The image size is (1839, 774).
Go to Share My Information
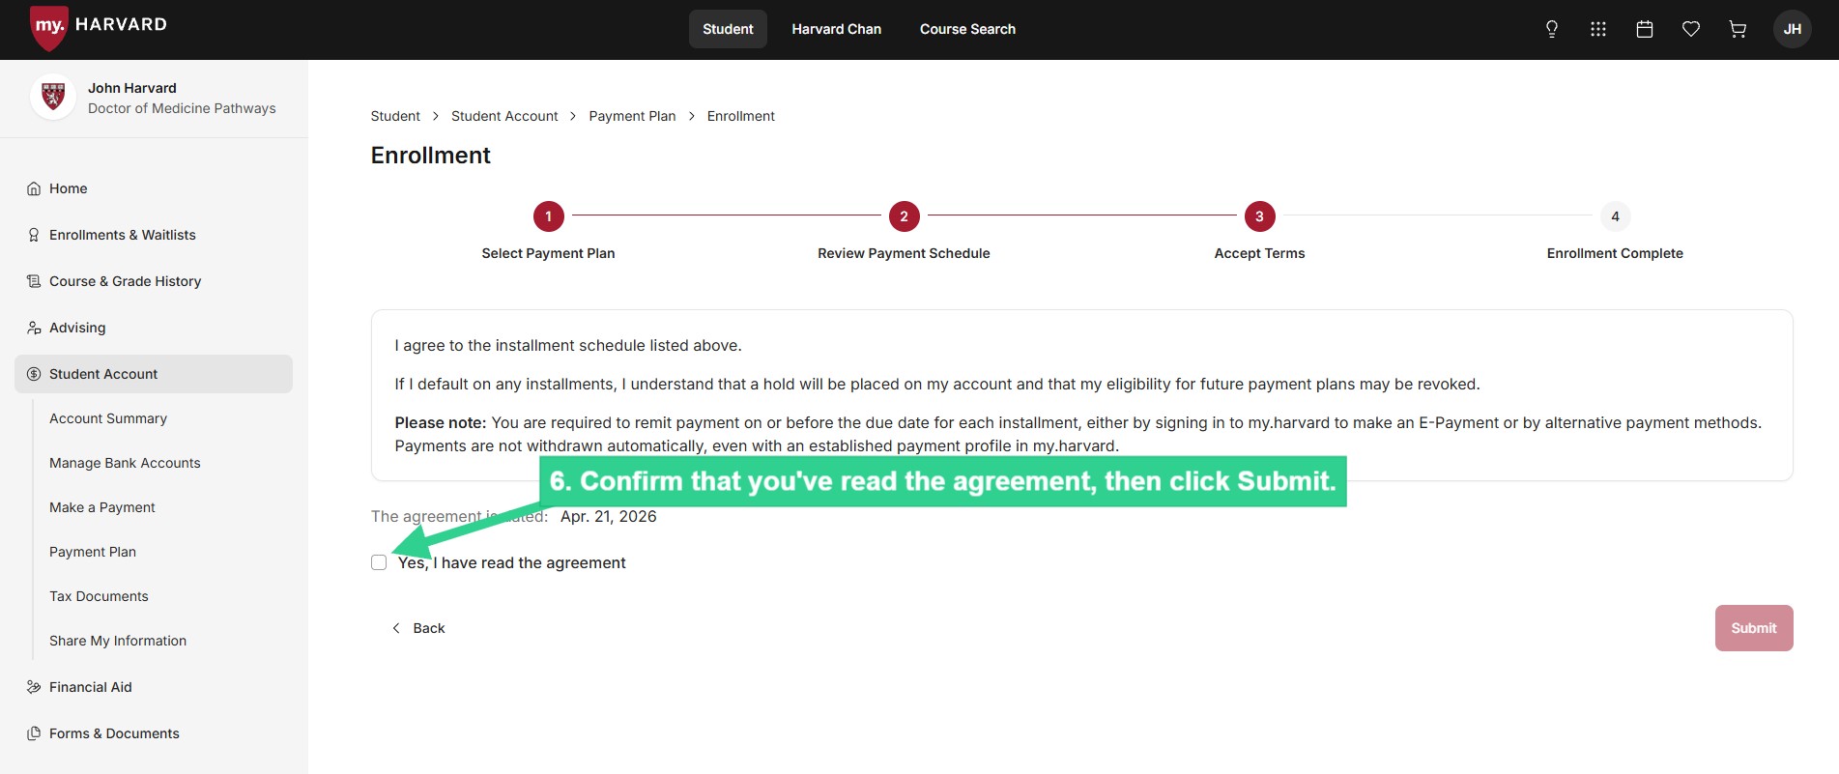[x=118, y=641]
